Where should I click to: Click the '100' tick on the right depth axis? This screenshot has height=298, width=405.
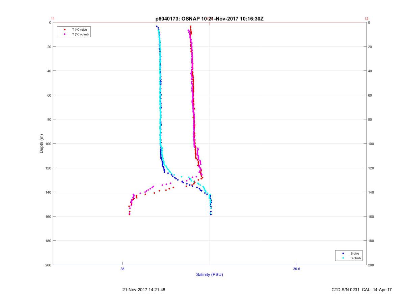(371, 144)
